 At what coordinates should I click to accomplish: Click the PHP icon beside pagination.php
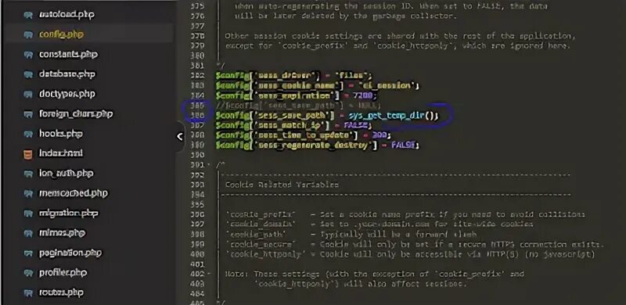28,253
